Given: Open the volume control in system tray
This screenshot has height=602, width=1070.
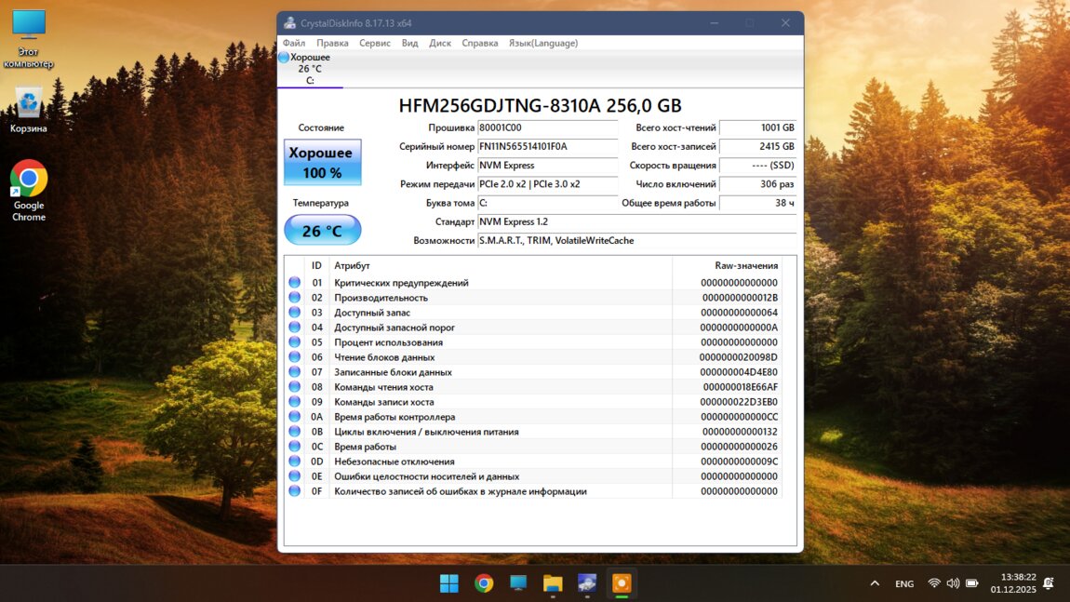Looking at the screenshot, I should click(953, 583).
